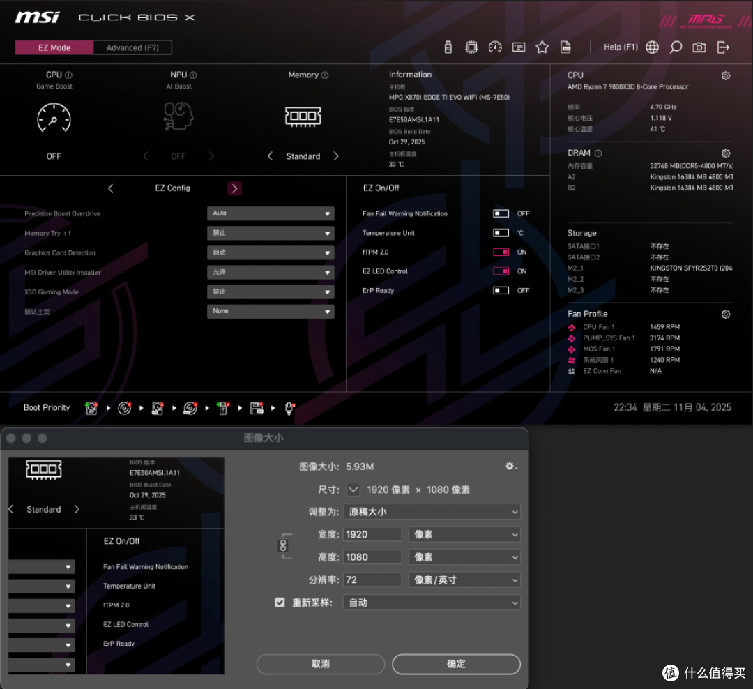Select next Memory profile arrow
The image size is (753, 689).
pyautogui.click(x=336, y=156)
